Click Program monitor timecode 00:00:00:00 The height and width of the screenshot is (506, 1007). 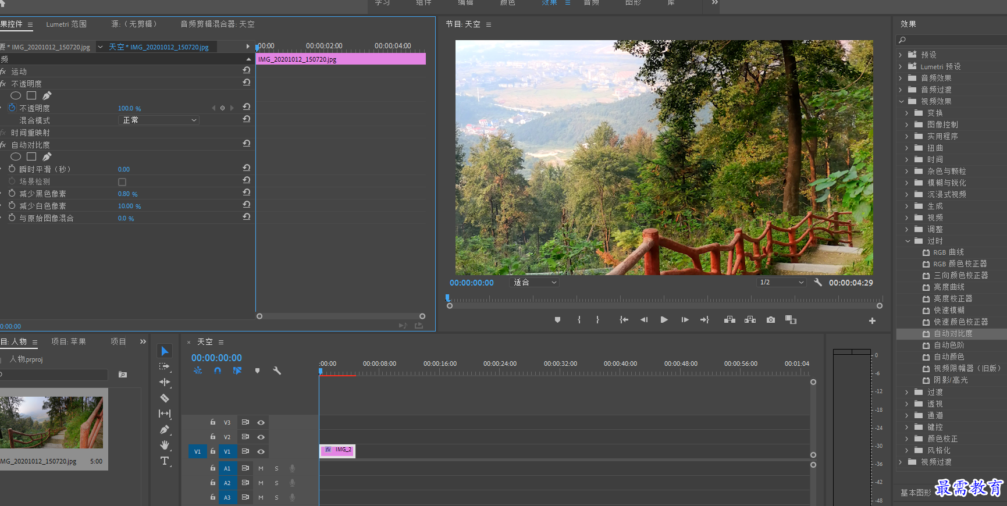471,283
